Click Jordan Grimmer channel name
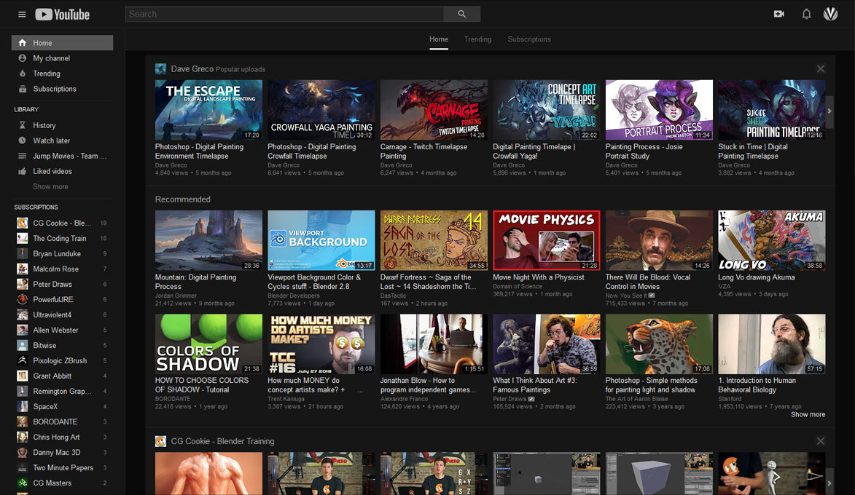This screenshot has height=495, width=855. click(176, 296)
